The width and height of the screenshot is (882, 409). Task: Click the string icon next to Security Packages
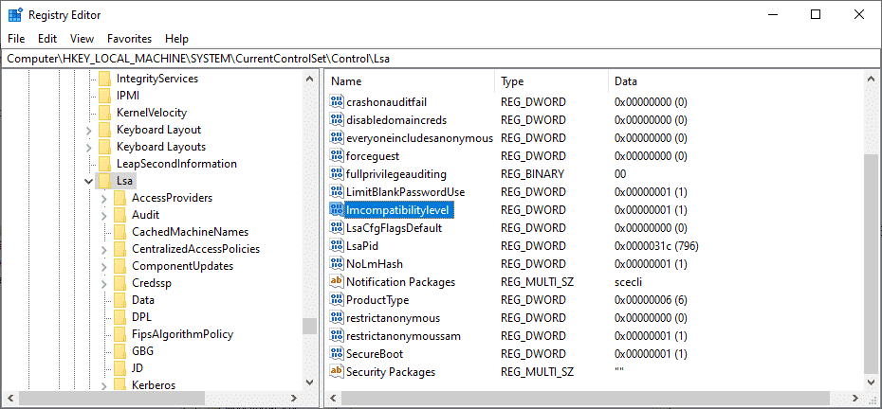pyautogui.click(x=337, y=372)
